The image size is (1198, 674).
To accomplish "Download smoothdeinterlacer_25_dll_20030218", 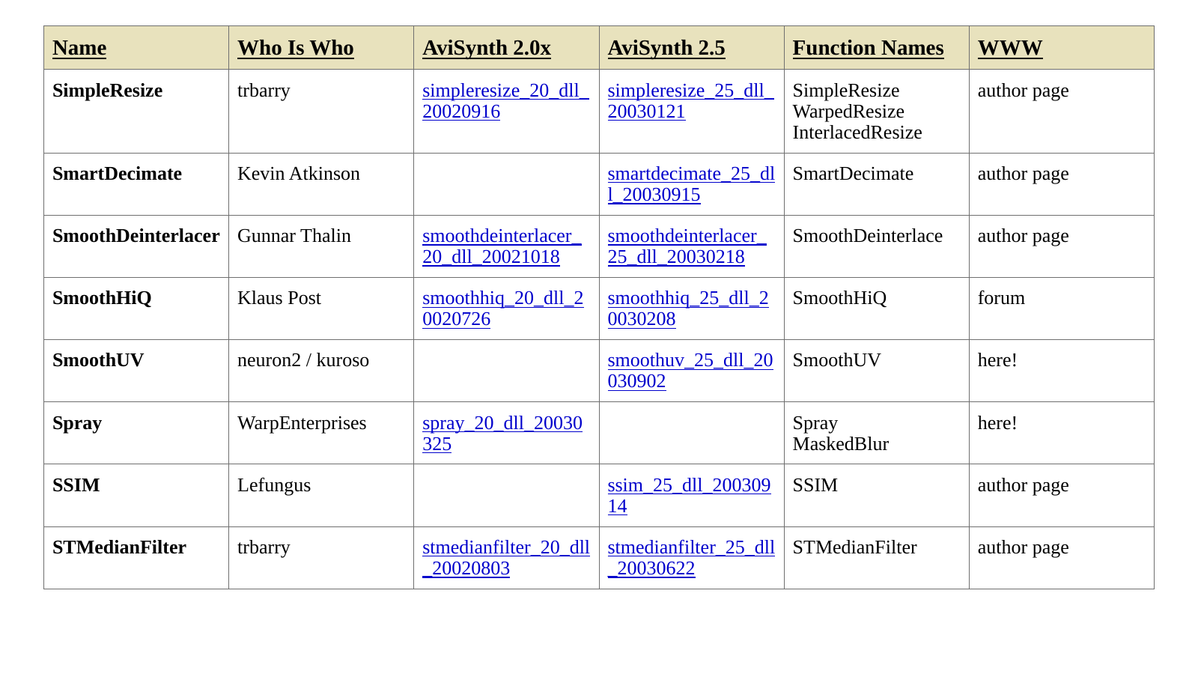I will (x=687, y=246).
